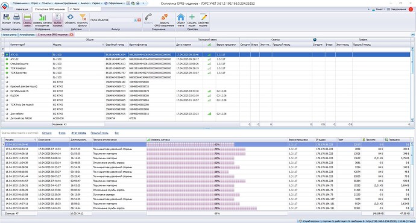Click the Этот месяц sessions period link

78,133
